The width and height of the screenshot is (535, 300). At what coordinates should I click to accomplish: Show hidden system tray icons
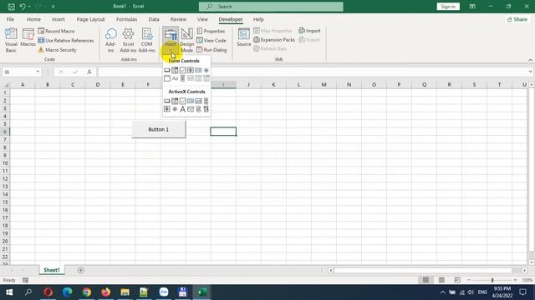pyautogui.click(x=442, y=292)
